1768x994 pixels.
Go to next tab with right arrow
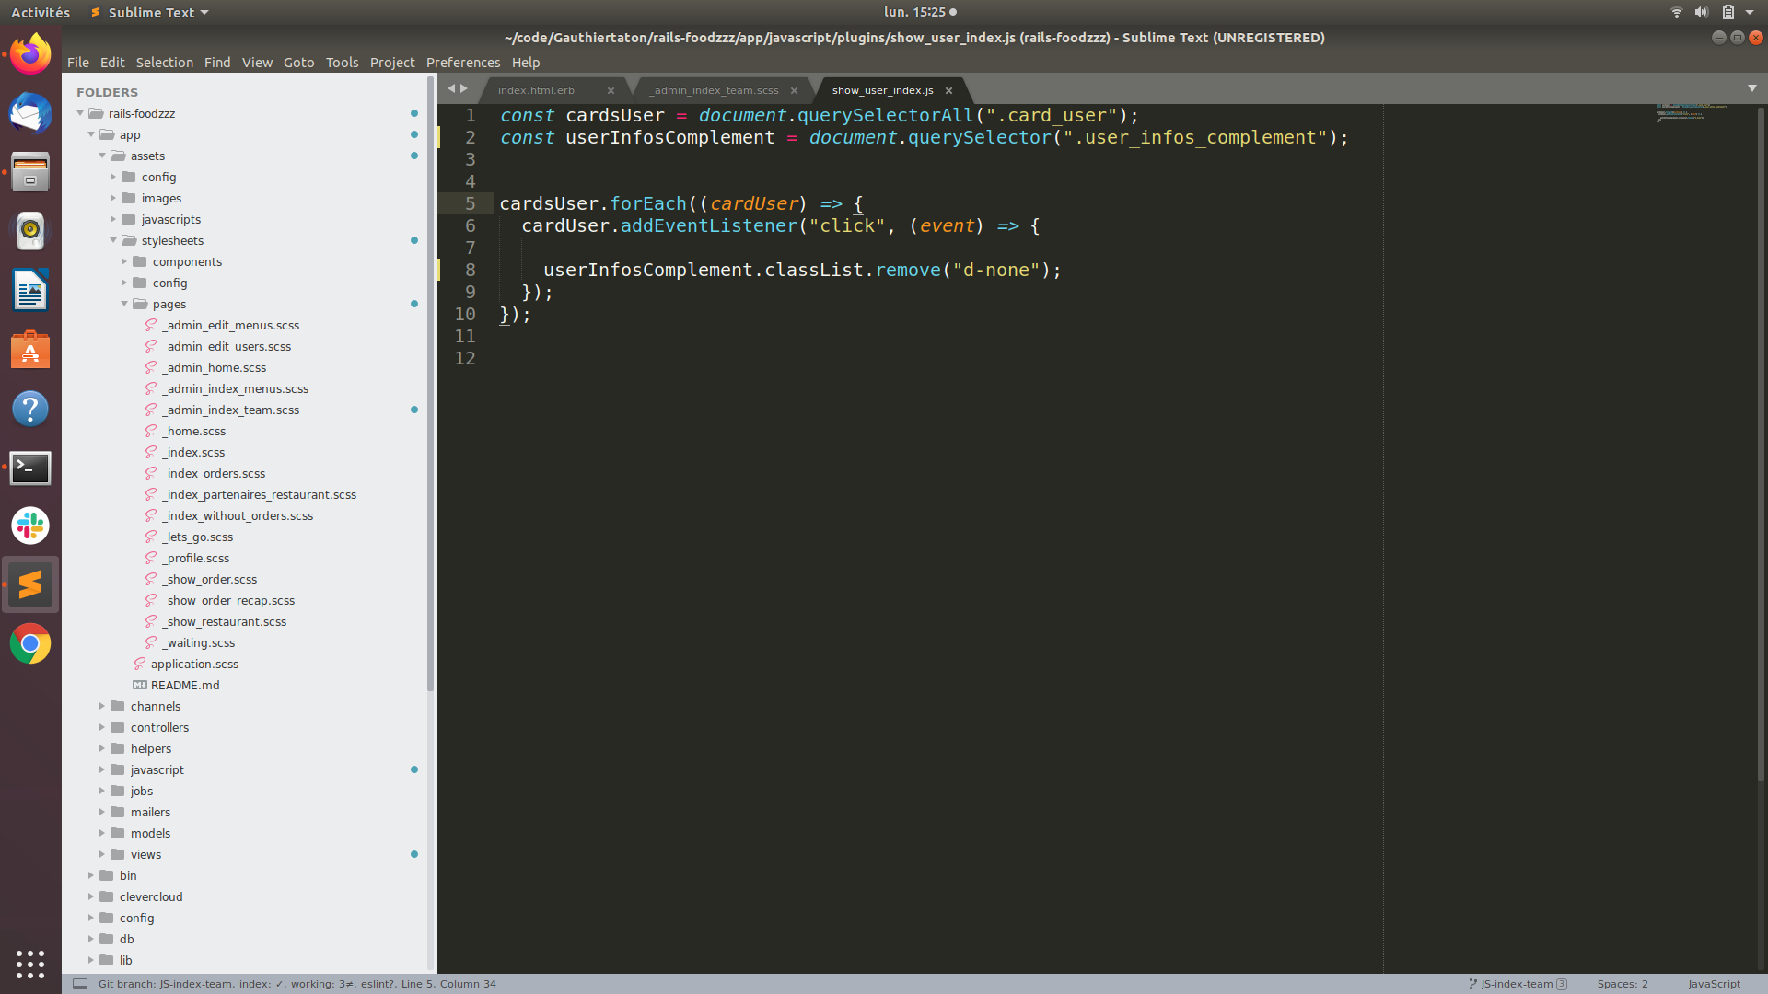[464, 88]
